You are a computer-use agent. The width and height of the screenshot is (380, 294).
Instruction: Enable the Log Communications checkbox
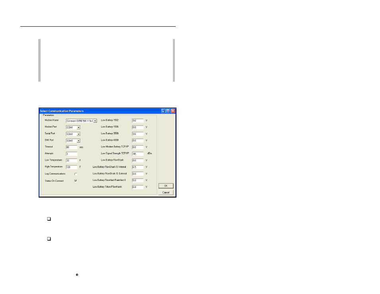pyautogui.click(x=76, y=174)
